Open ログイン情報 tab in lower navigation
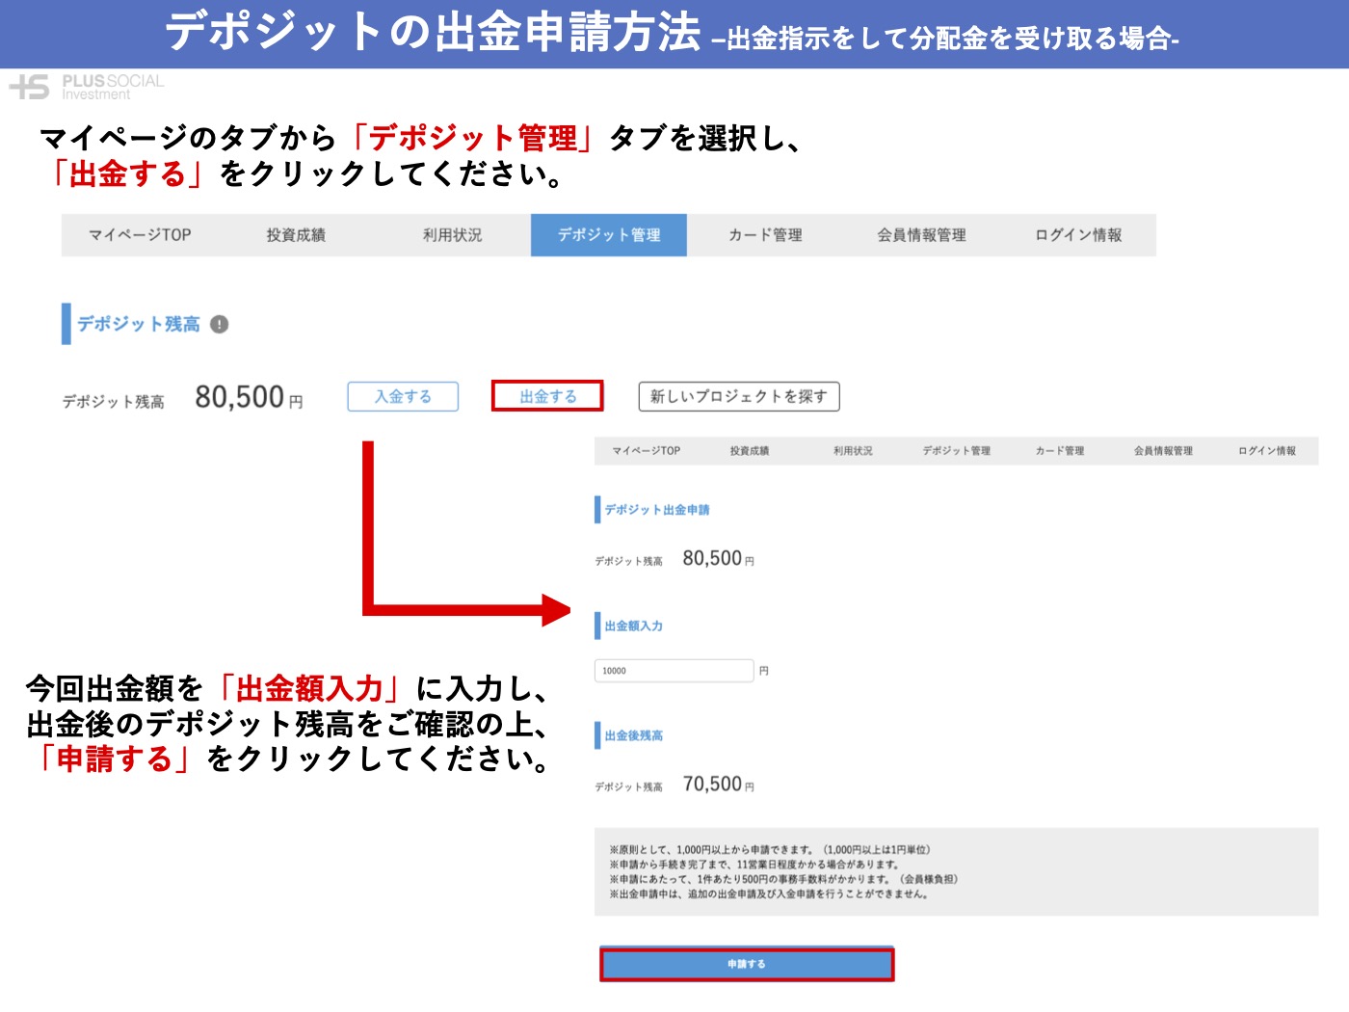 pyautogui.click(x=1267, y=451)
